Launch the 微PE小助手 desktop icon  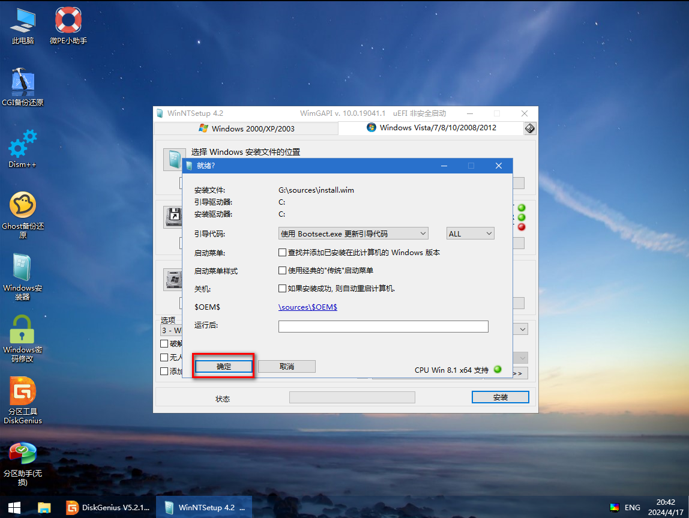[x=68, y=26]
